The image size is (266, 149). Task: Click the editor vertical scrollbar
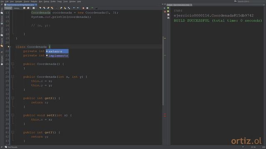click(163, 71)
